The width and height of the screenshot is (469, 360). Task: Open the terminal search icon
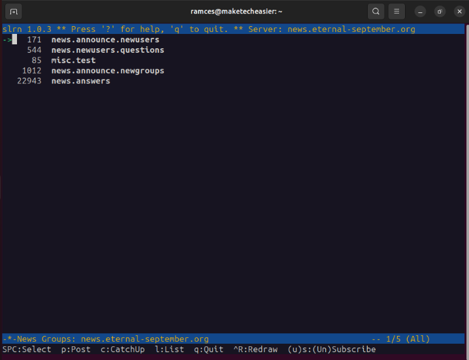click(376, 12)
